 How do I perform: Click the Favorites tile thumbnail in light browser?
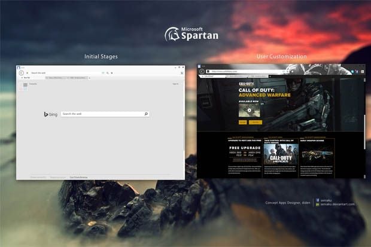coord(23,87)
